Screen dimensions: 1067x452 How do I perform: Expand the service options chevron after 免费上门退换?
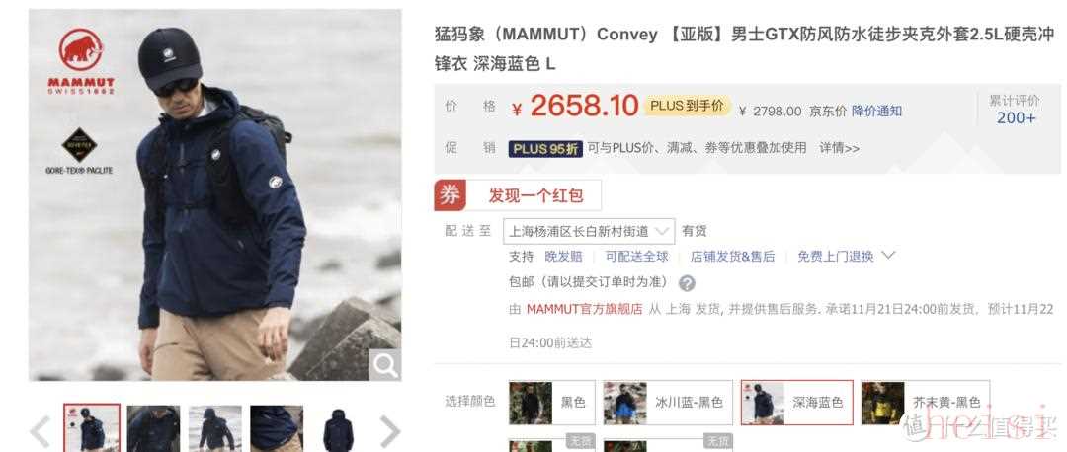click(888, 256)
